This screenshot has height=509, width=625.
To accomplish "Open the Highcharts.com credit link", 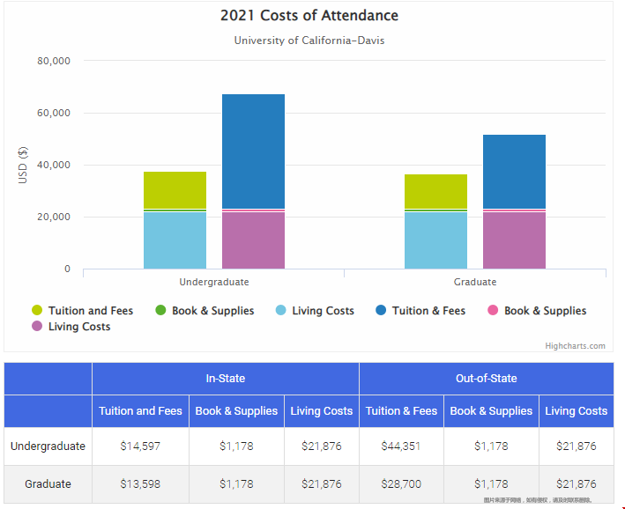I will [x=575, y=346].
